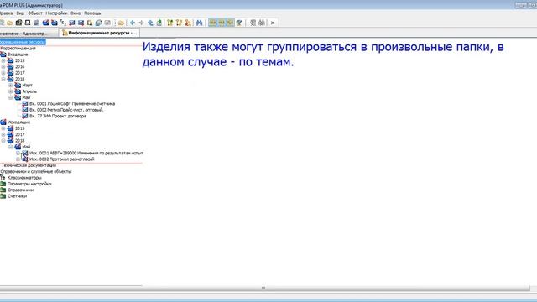Click the monitor-shaped toolbar icon
This screenshot has width=537, height=302.
[x=28, y=23]
